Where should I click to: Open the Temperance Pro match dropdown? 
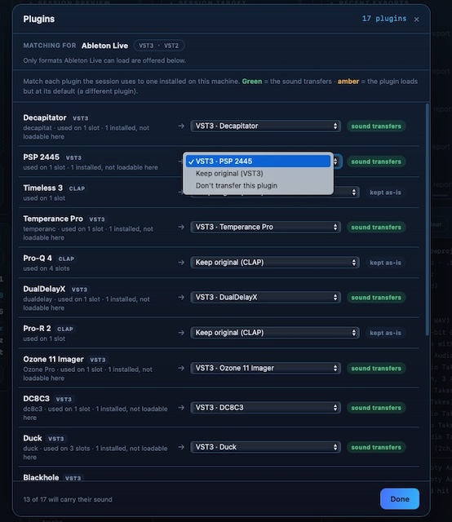[265, 227]
